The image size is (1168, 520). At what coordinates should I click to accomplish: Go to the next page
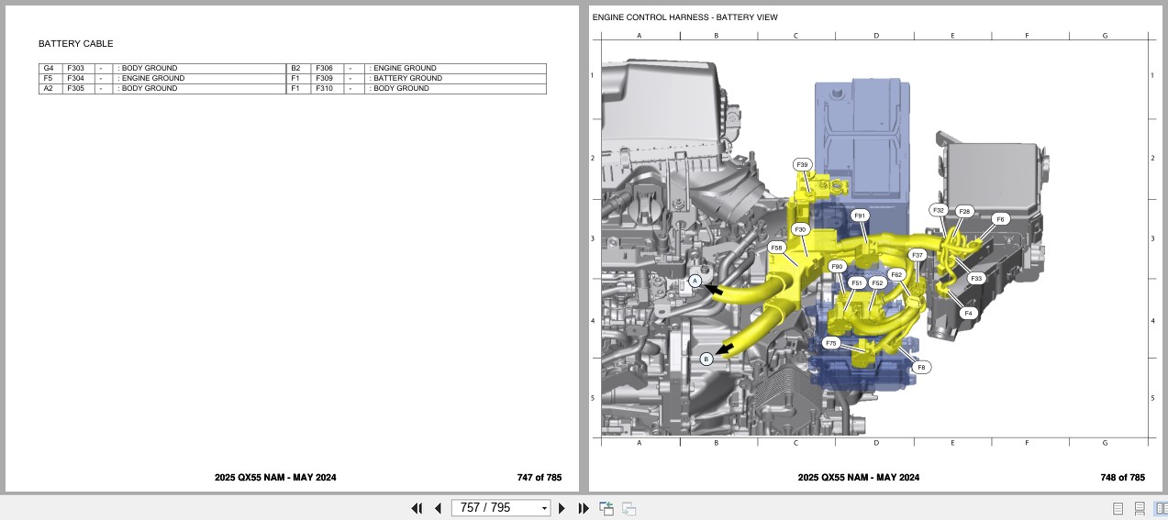pyautogui.click(x=562, y=508)
